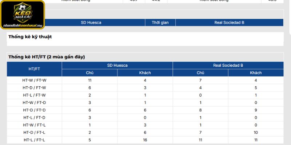Select the "HT-L / FT-D" row label

point(34,117)
